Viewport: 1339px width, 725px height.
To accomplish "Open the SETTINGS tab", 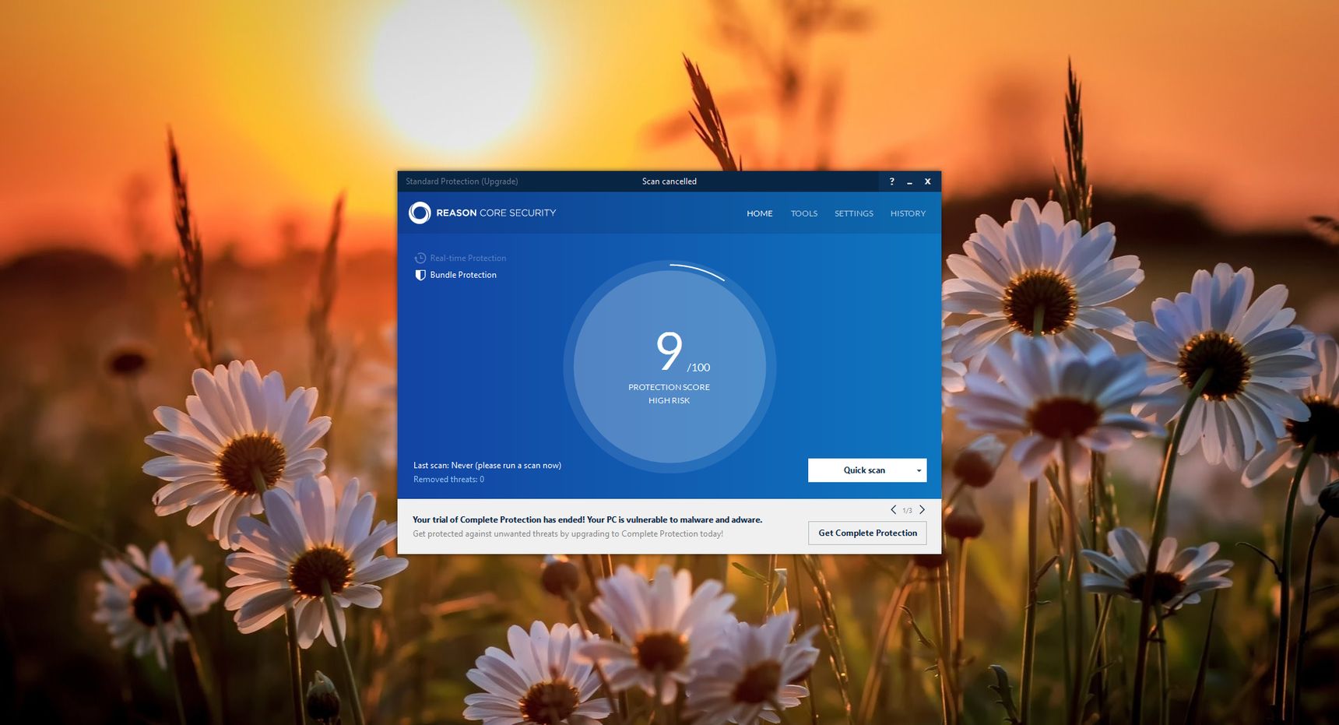I will click(x=854, y=213).
